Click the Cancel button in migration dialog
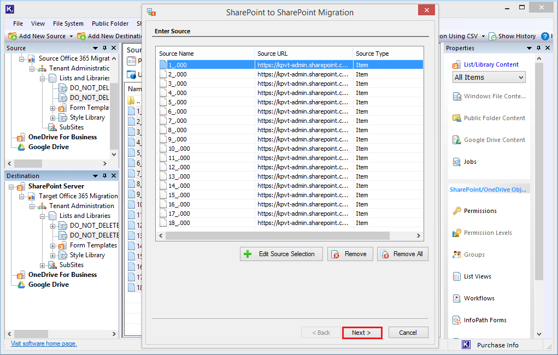The width and height of the screenshot is (558, 355). (408, 333)
